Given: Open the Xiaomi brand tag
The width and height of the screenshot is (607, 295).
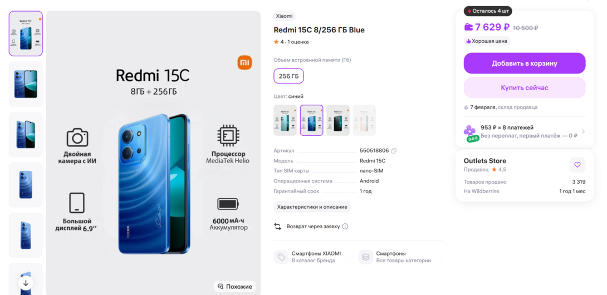Looking at the screenshot, I should 284,16.
